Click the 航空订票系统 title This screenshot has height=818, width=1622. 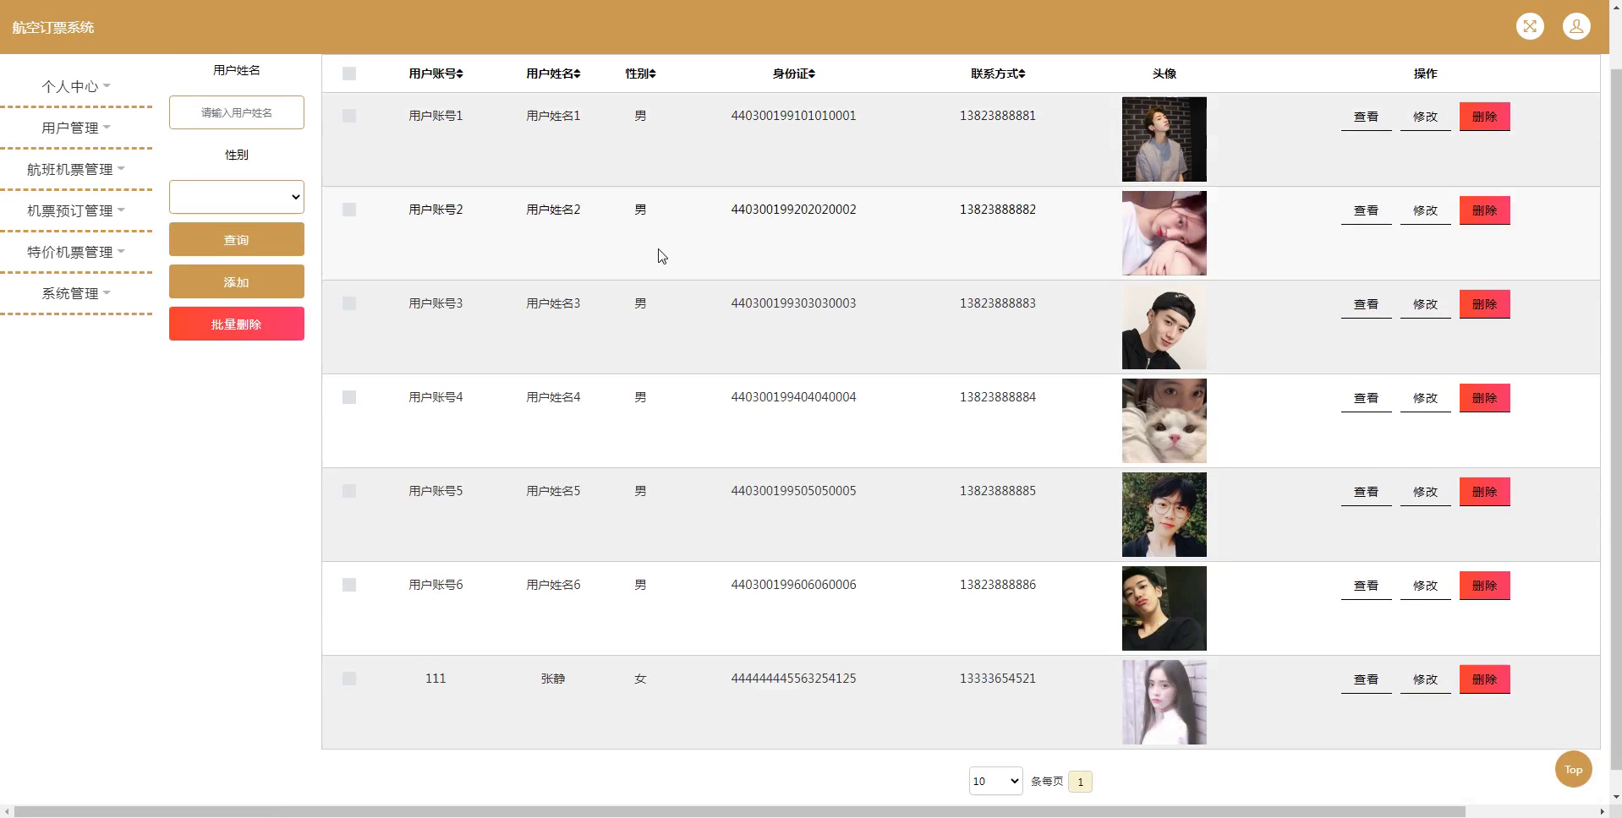tap(53, 27)
